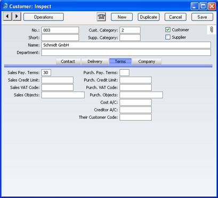Click the Their Customer Code field
Viewport: 218px width, 198px height.
135,117
